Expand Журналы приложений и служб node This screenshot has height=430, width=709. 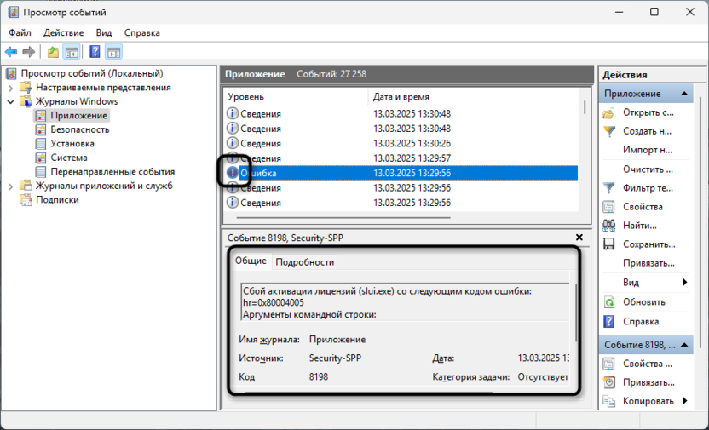pyautogui.click(x=11, y=186)
